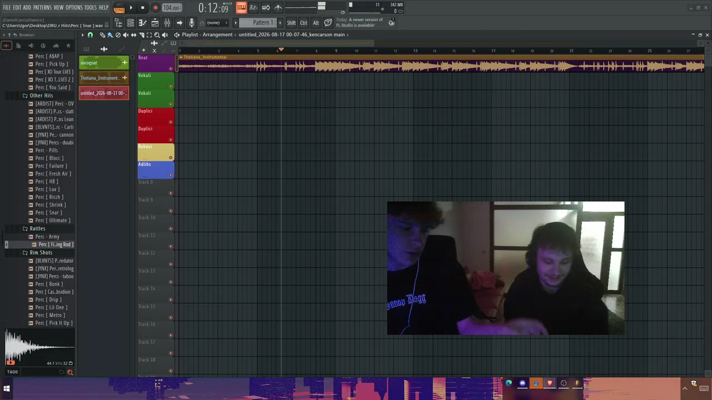
Task: Click the countdown before recording icon
Action: tap(253, 7)
